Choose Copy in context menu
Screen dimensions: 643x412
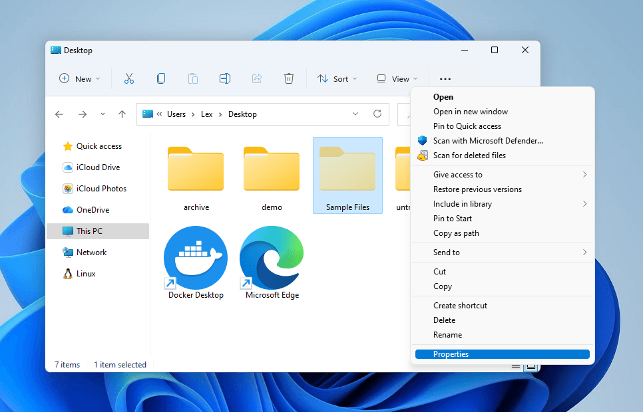[x=503, y=286]
